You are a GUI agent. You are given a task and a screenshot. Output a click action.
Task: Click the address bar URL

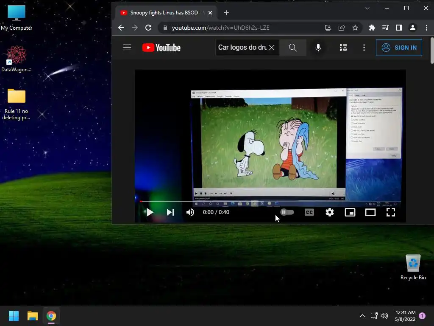[x=220, y=28]
